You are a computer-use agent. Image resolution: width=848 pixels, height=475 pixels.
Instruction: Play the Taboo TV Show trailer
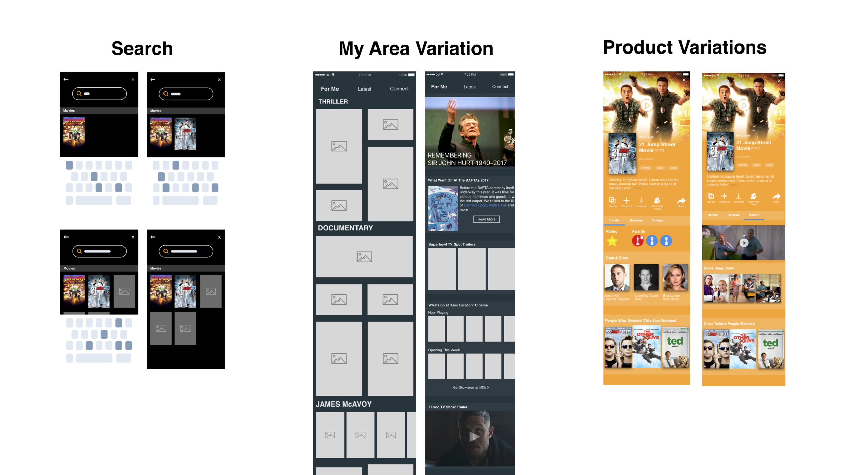click(x=474, y=437)
